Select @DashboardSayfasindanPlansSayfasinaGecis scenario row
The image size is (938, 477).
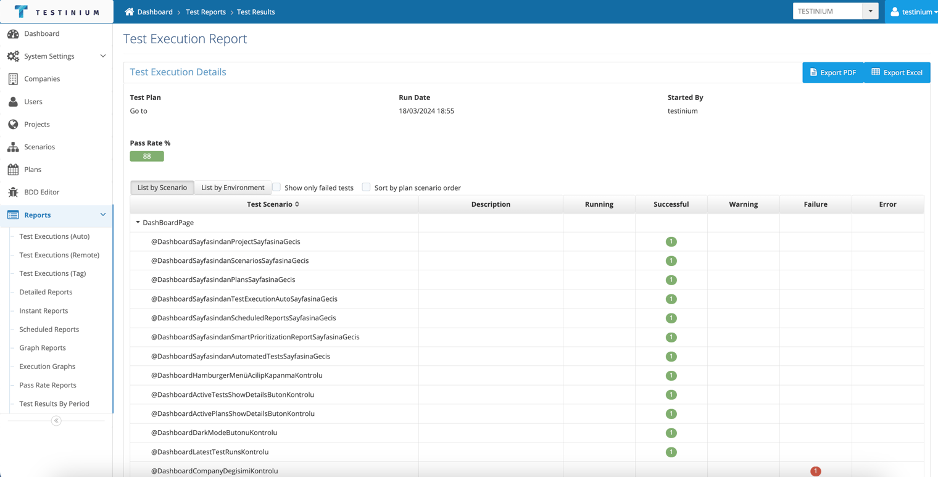coord(527,280)
